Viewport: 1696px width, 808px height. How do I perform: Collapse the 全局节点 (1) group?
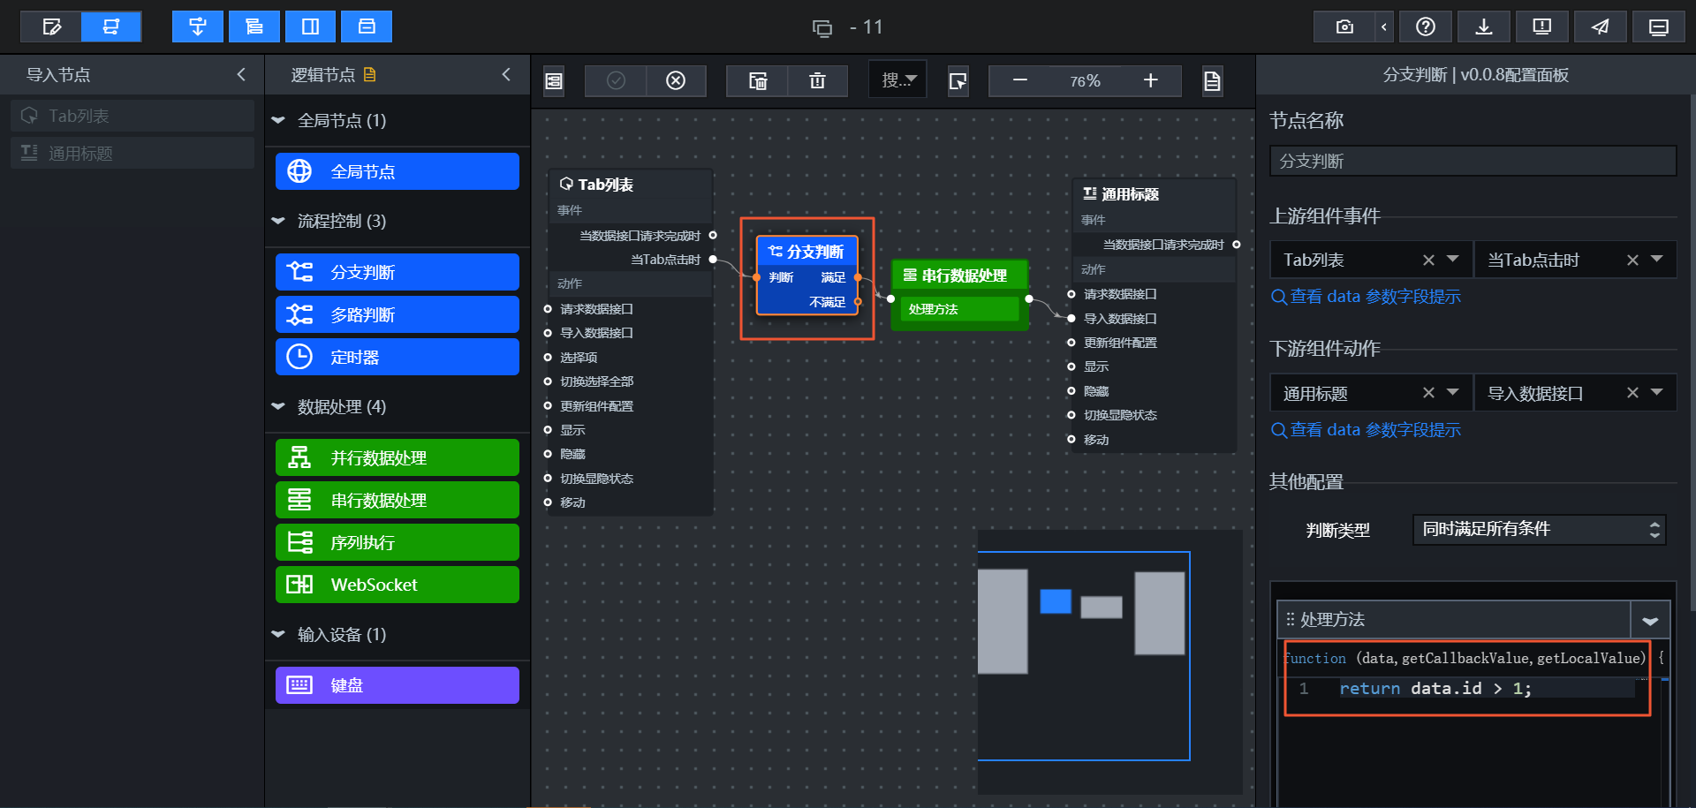click(278, 120)
